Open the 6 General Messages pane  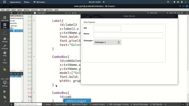139,104
